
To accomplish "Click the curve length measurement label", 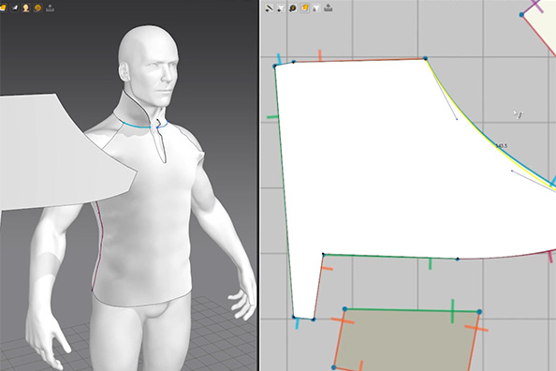I will pyautogui.click(x=502, y=146).
